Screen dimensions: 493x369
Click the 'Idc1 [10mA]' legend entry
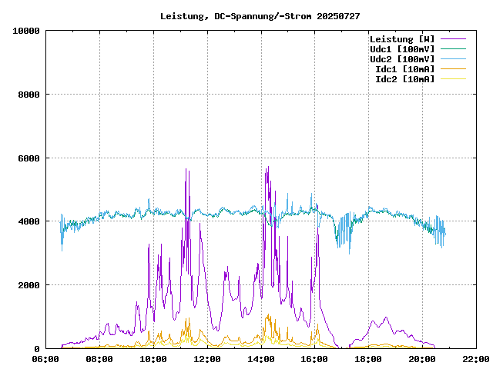(x=404, y=69)
